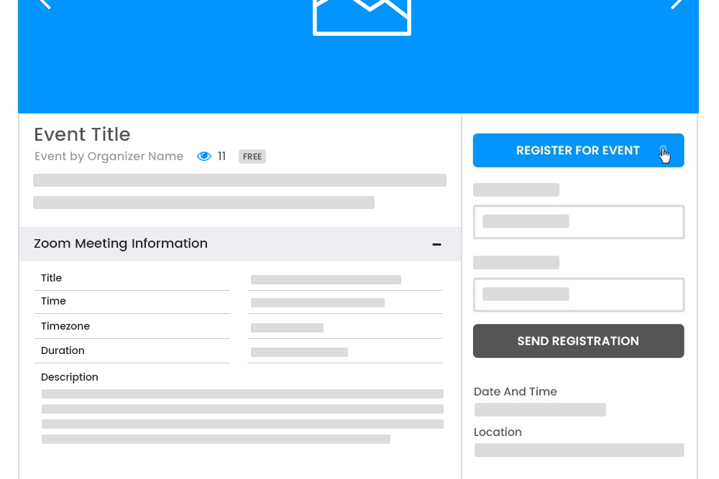The image size is (719, 479).
Task: Select the right carousel navigation arrow
Action: [x=677, y=5]
